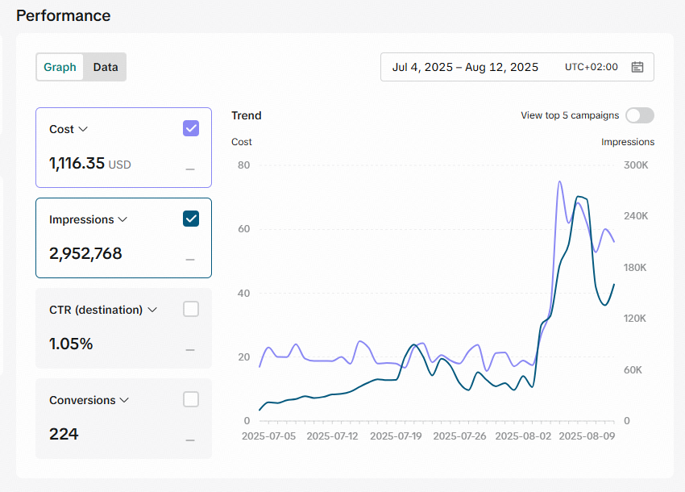Open the Conversions metric dropdown chevron

pos(124,400)
